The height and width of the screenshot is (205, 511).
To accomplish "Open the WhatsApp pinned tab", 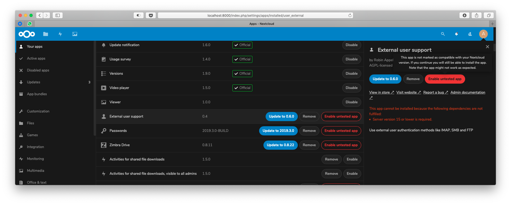I will click(x=30, y=24).
